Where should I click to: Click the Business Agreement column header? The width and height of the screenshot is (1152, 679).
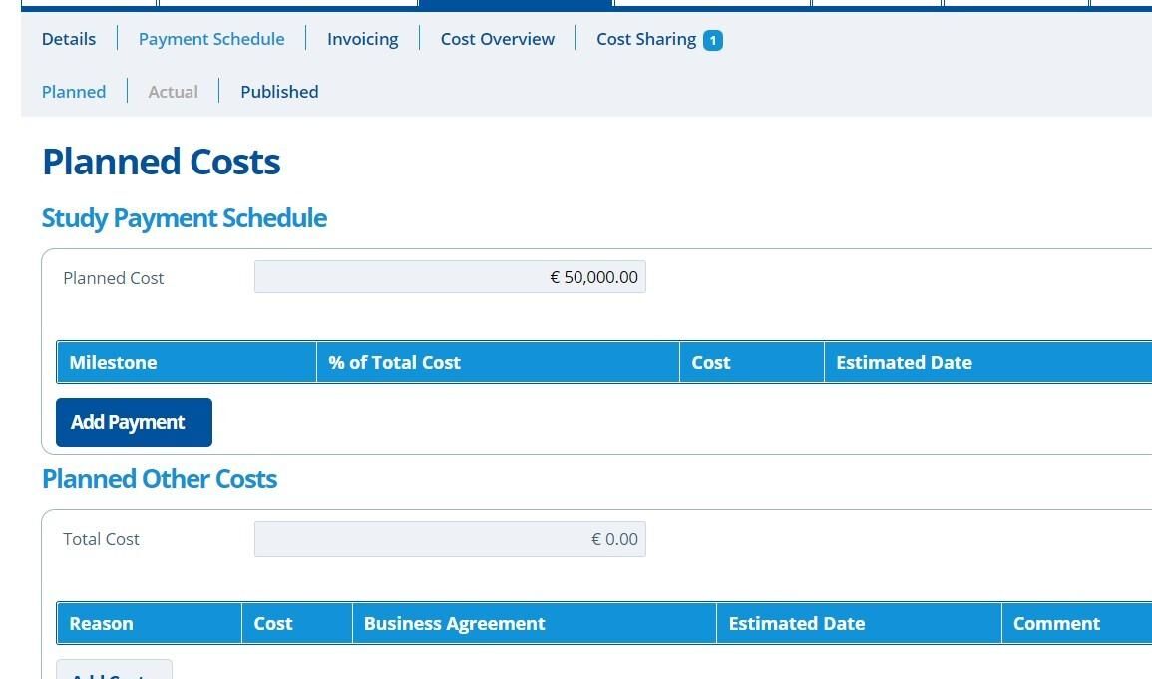point(454,623)
